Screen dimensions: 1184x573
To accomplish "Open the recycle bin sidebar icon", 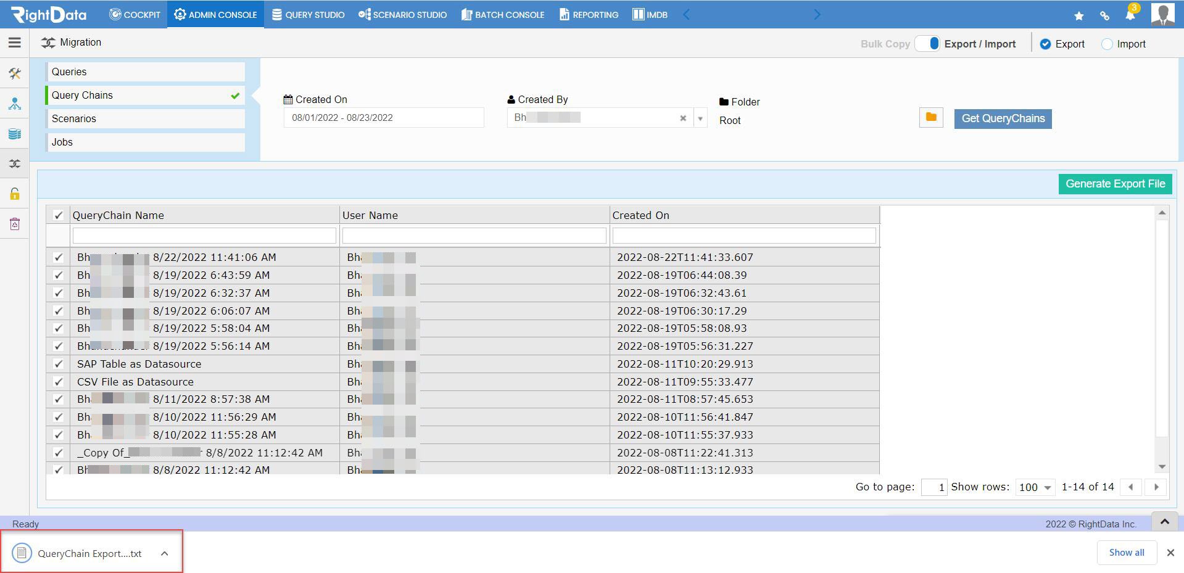I will pyautogui.click(x=15, y=223).
